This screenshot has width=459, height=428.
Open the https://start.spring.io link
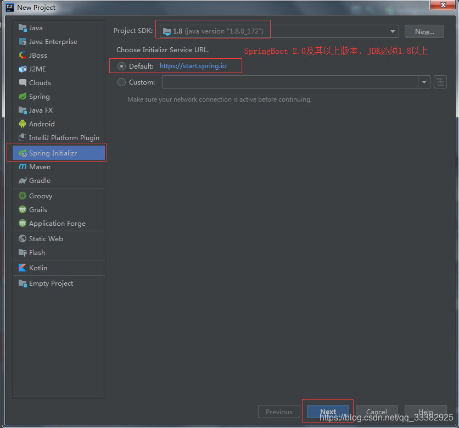[x=193, y=66]
